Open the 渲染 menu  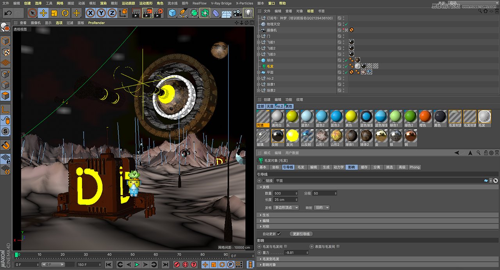(x=104, y=3)
